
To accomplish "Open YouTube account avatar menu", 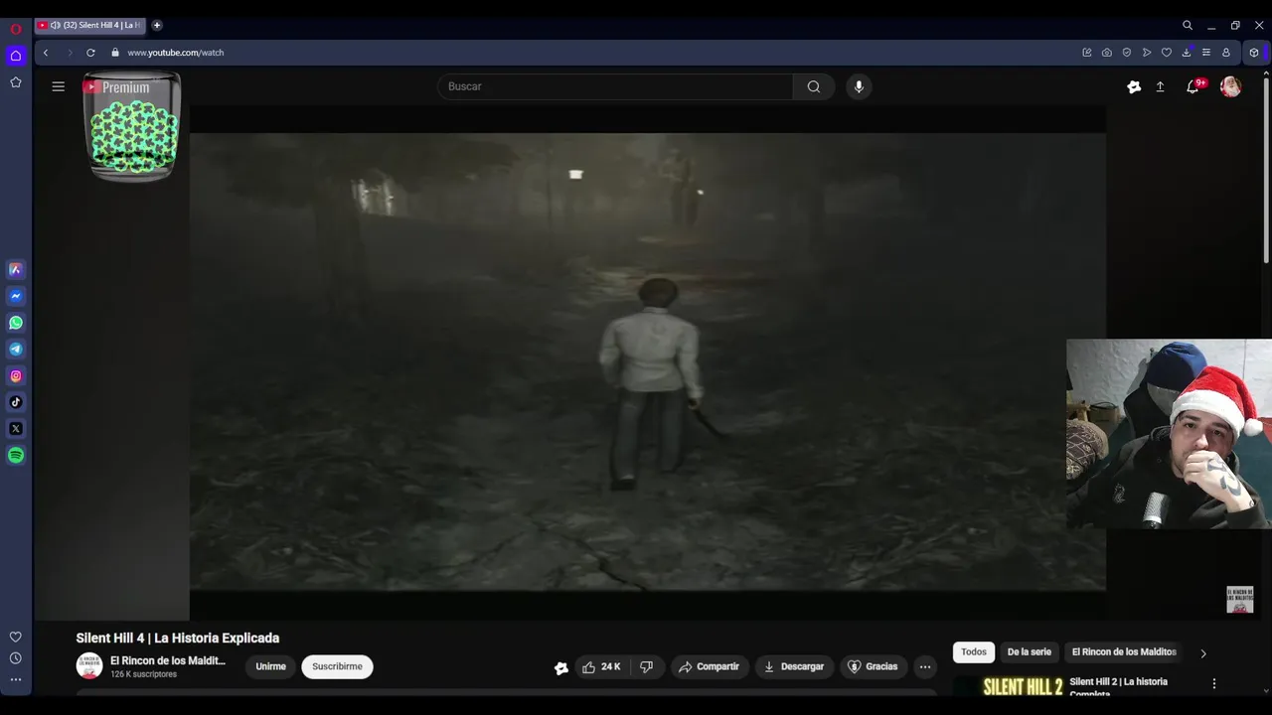I will click(1230, 87).
